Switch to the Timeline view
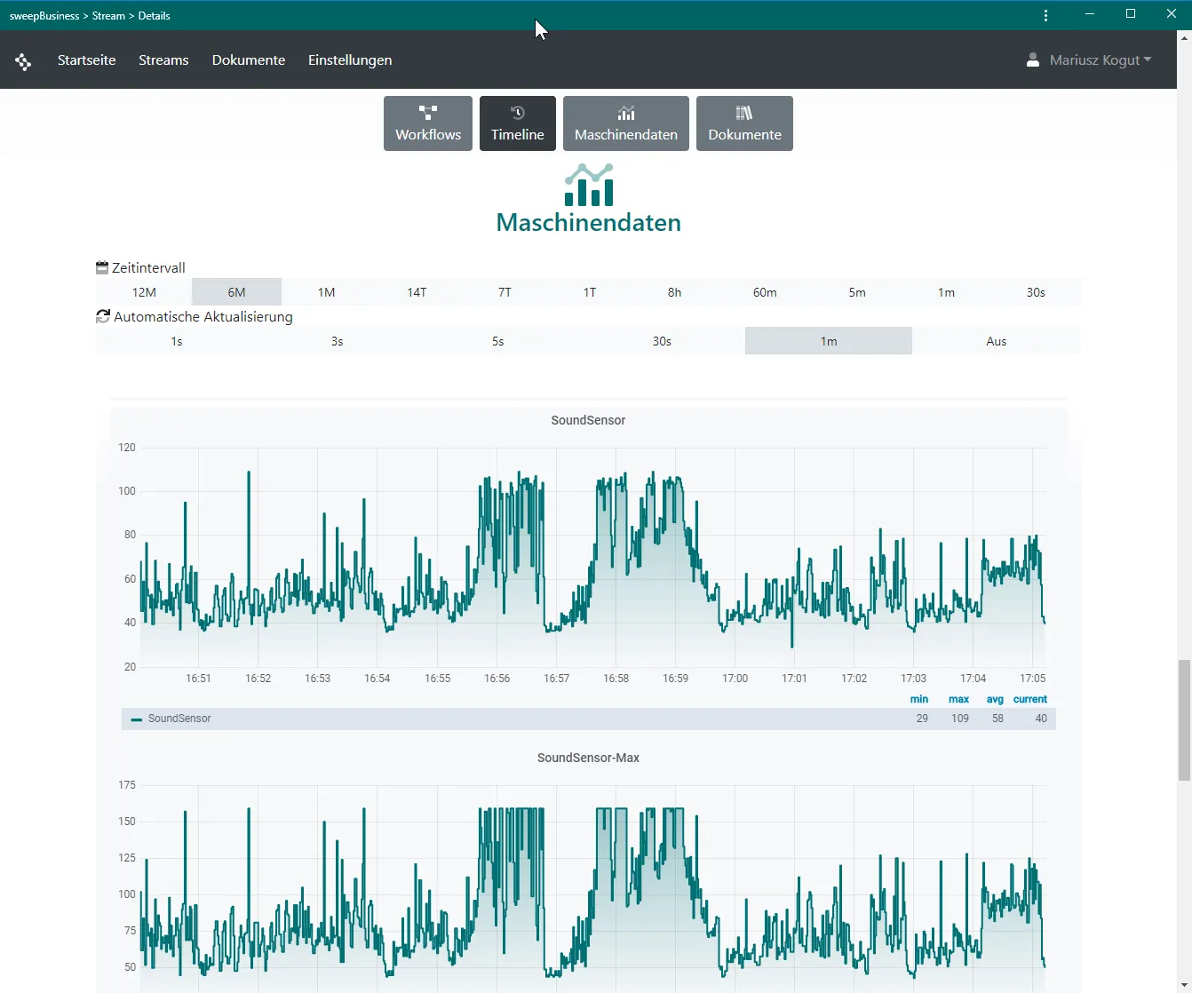 [x=517, y=123]
